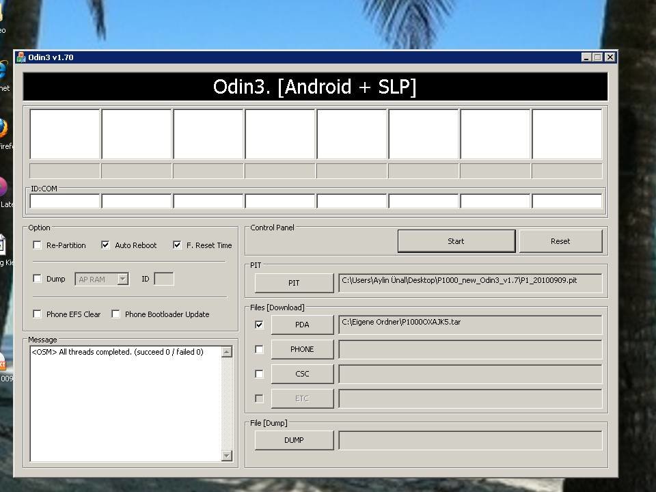Enable the Dump checkbox
The height and width of the screenshot is (492, 656).
coord(37,279)
